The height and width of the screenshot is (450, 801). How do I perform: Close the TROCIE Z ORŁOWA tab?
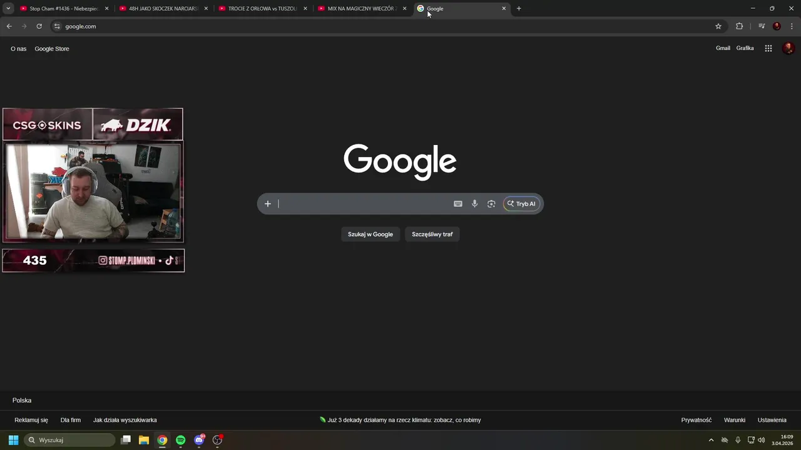[305, 9]
